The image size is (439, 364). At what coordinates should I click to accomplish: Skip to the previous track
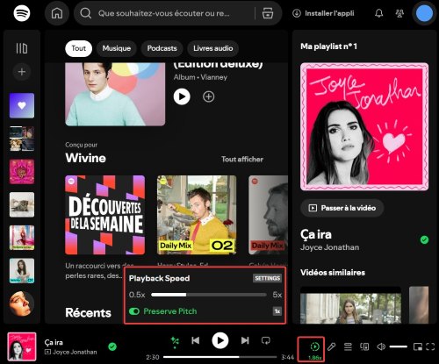pos(196,340)
